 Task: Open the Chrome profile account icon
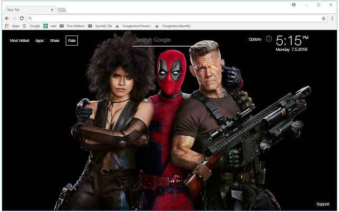tap(293, 5)
